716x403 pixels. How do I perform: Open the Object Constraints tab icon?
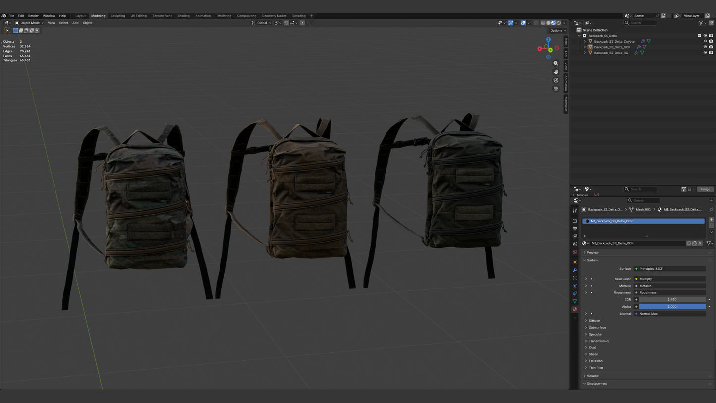[x=575, y=293]
